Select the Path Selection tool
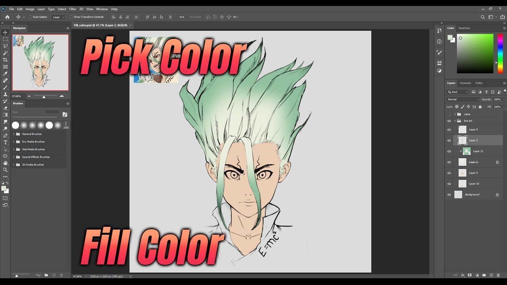Image resolution: width=507 pixels, height=285 pixels. pyautogui.click(x=5, y=149)
